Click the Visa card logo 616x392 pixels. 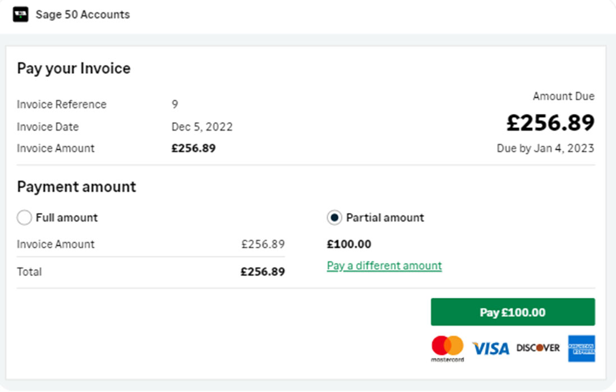(x=490, y=348)
